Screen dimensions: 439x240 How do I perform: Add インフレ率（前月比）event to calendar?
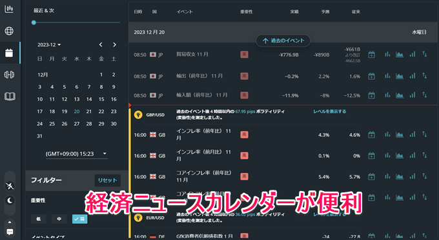tap(371, 156)
